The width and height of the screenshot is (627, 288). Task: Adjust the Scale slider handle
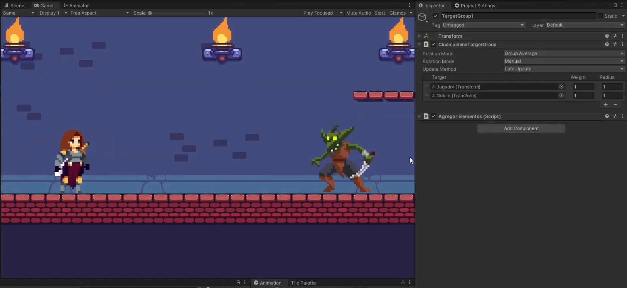(x=150, y=13)
